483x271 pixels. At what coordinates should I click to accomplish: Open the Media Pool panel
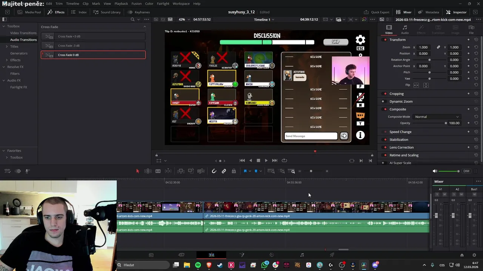click(x=29, y=12)
